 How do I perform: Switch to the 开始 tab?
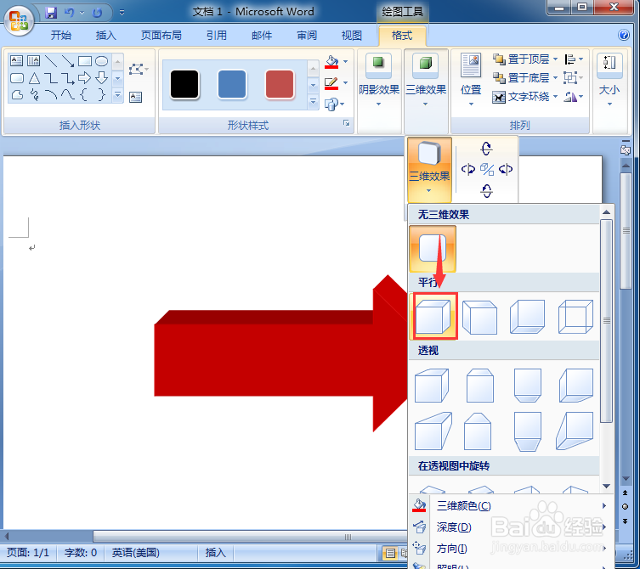(61, 36)
